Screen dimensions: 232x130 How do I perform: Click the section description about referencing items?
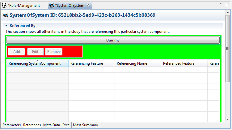(88, 32)
